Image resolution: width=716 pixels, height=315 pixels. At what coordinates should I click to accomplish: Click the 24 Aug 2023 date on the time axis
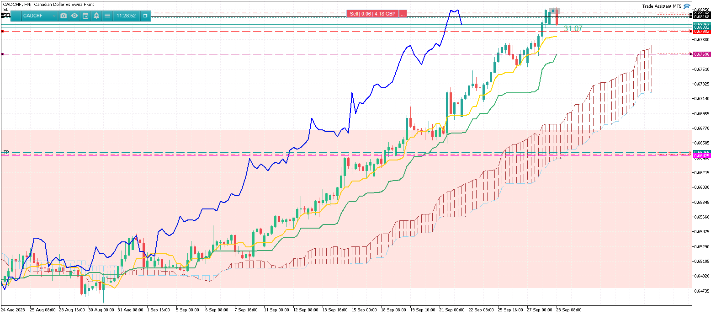pos(12,310)
